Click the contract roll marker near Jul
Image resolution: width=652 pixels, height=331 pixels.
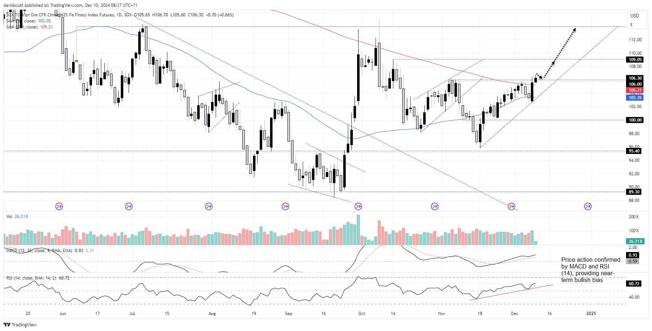[129, 206]
